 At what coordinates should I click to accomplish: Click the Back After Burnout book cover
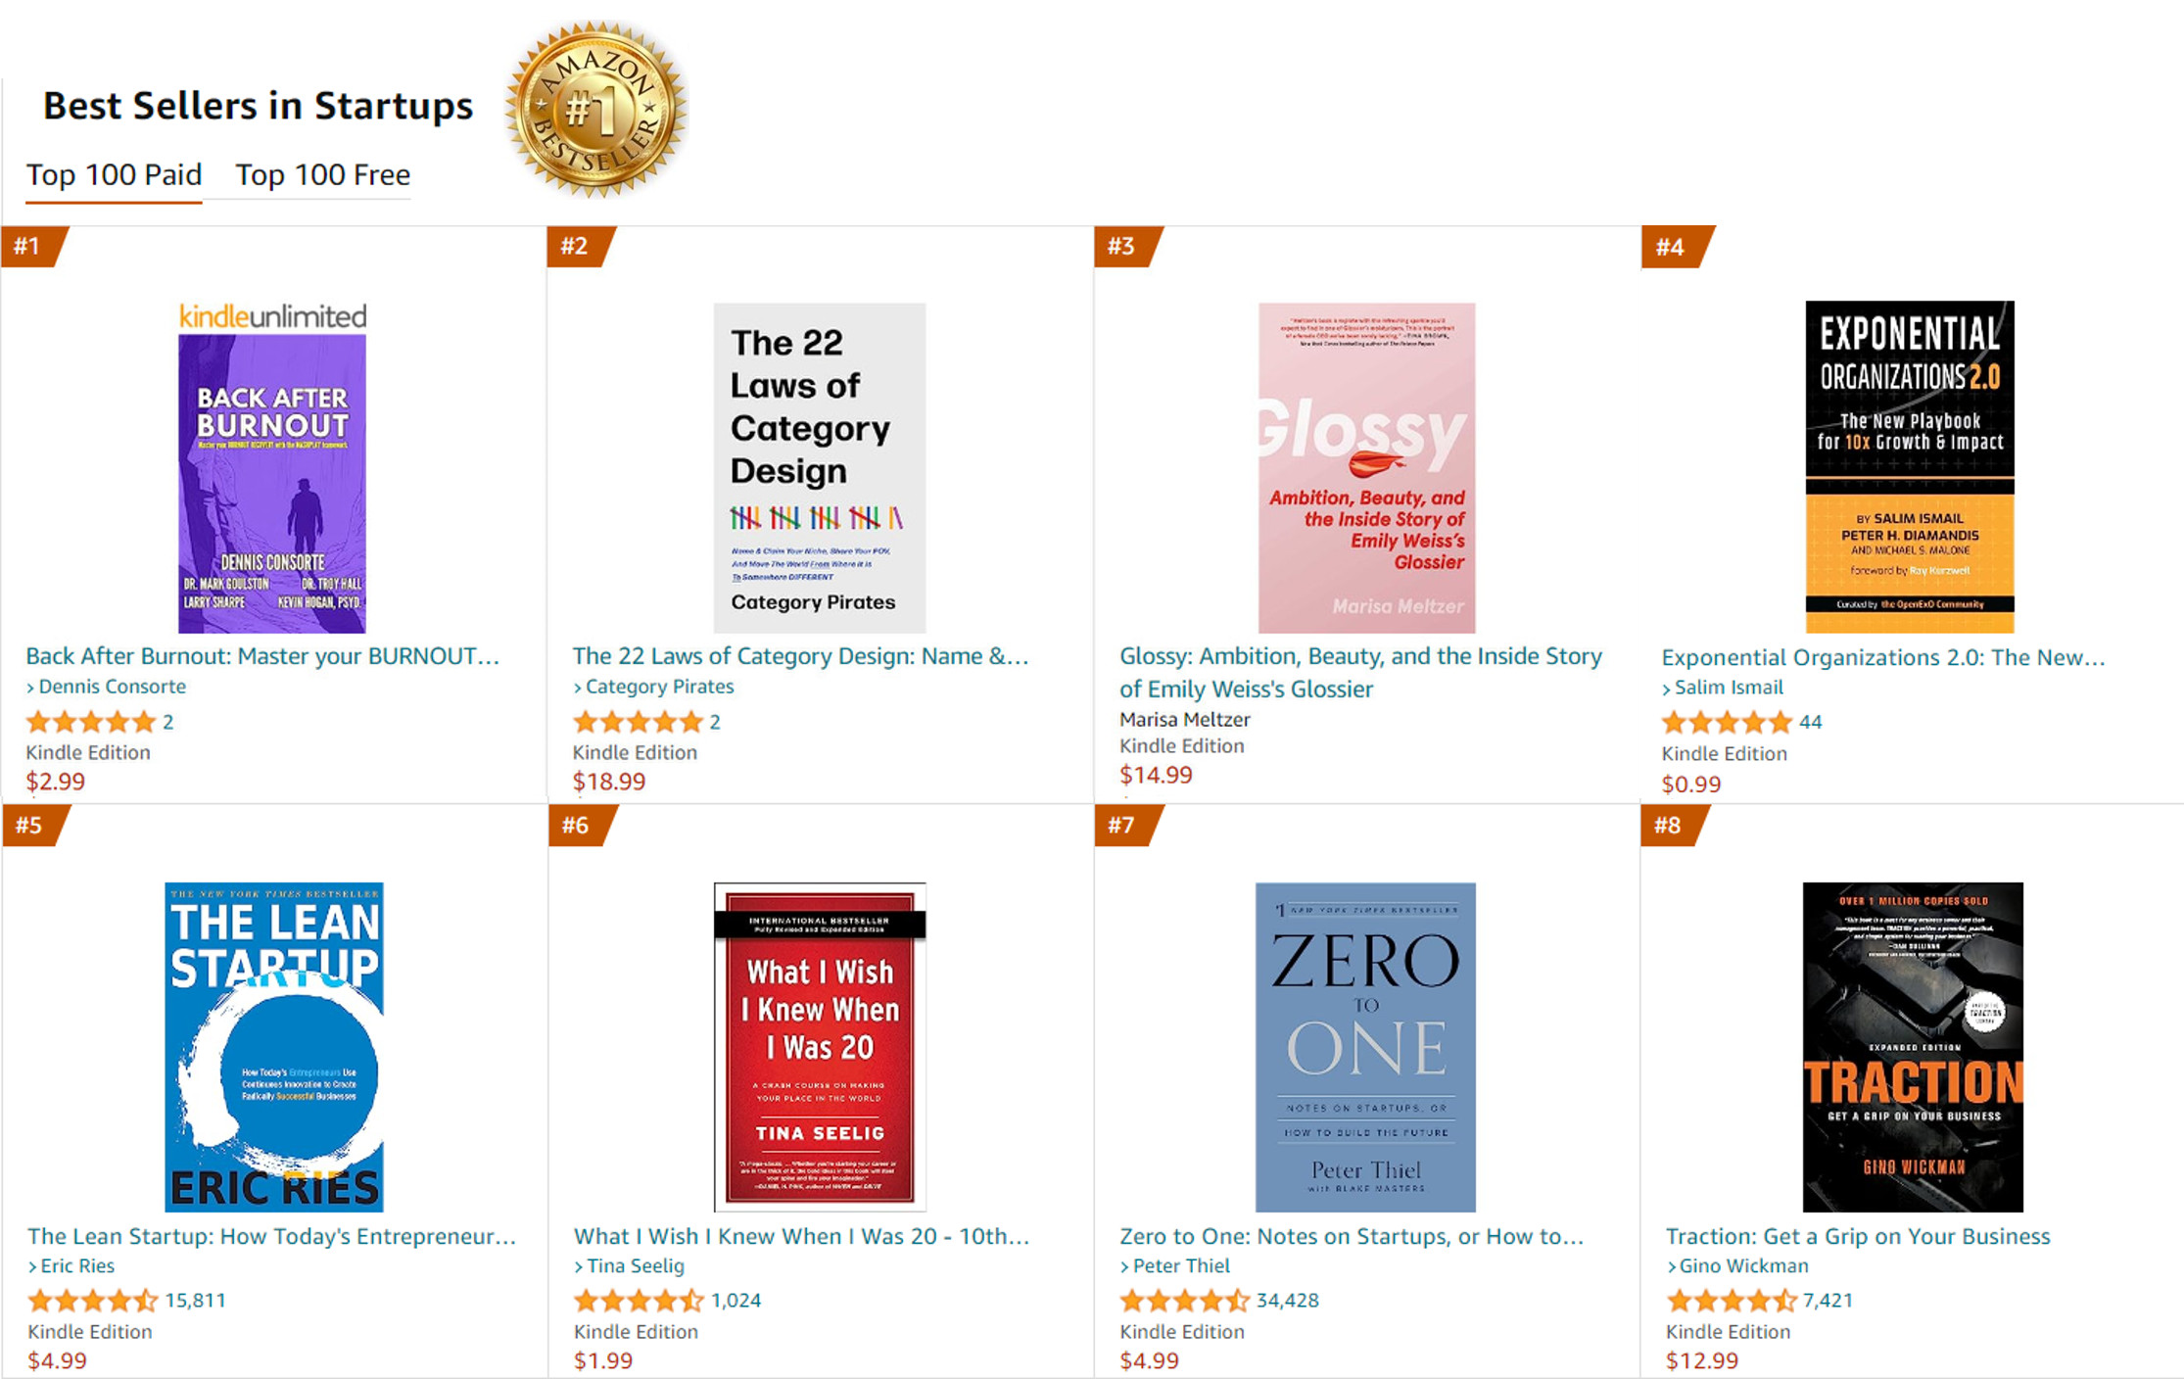pos(272,483)
